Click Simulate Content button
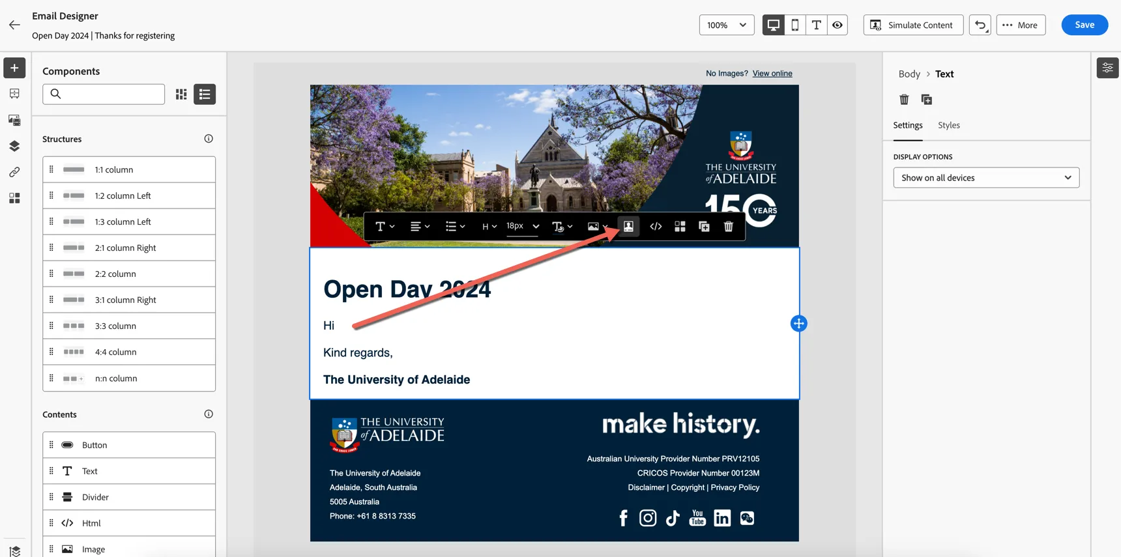This screenshot has height=557, width=1121. click(x=913, y=25)
